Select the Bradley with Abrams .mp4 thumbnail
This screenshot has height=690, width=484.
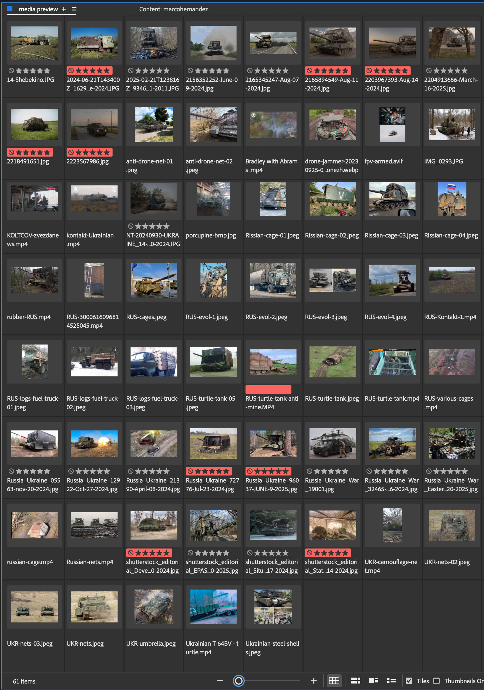click(x=273, y=125)
